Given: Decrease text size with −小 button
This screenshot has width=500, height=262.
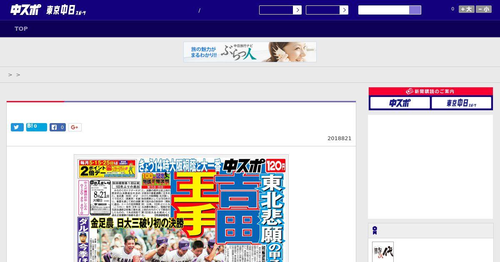Looking at the screenshot, I should click(484, 9).
